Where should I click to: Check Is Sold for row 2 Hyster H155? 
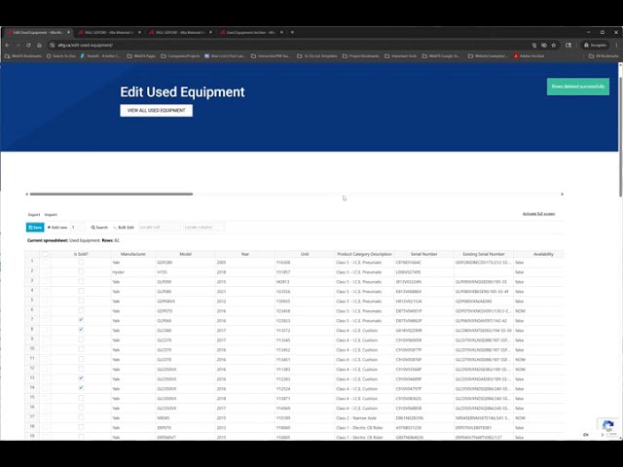click(81, 271)
